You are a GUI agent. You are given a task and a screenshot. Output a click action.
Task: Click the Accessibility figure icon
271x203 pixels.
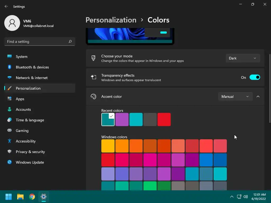click(10, 141)
